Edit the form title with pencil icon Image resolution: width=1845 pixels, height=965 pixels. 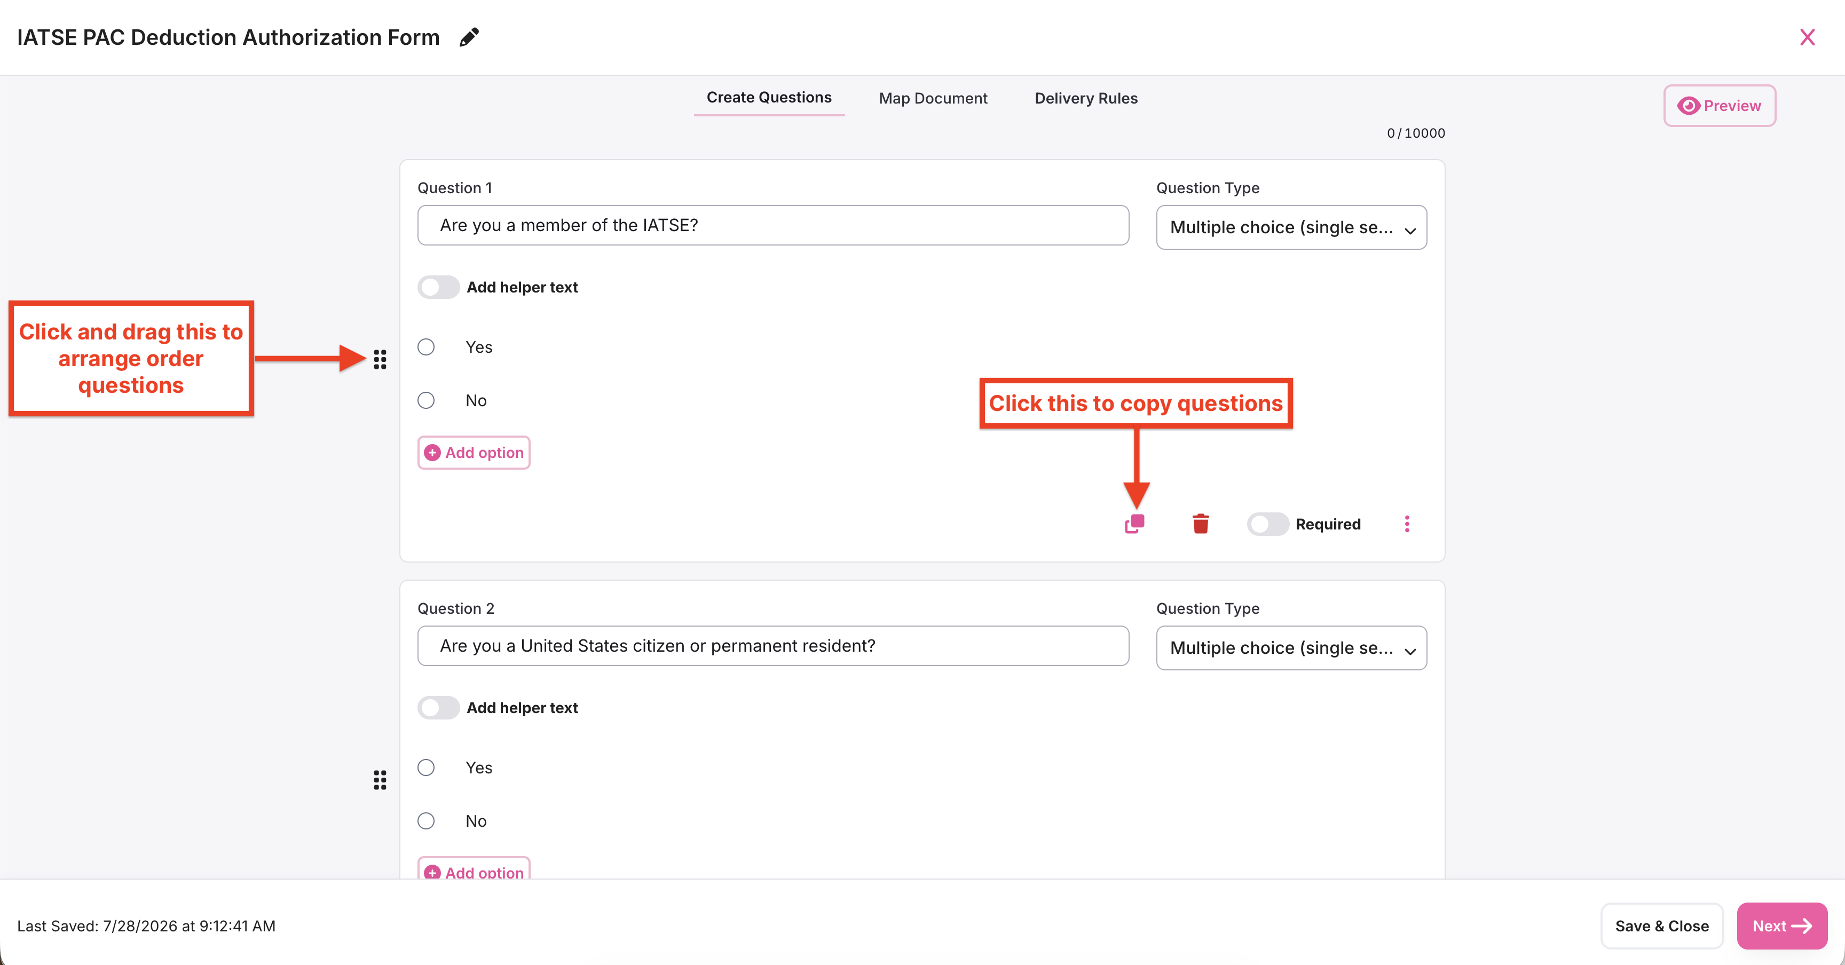coord(469,37)
